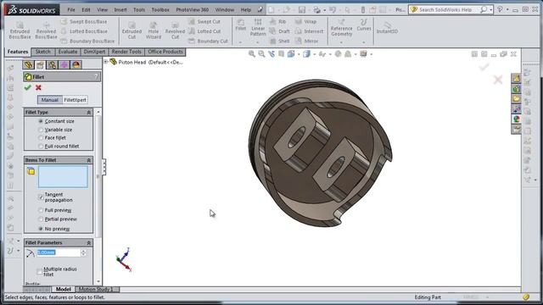Click the Manual fillet mode button
Viewport: 543px width, 305px height.
[50, 100]
